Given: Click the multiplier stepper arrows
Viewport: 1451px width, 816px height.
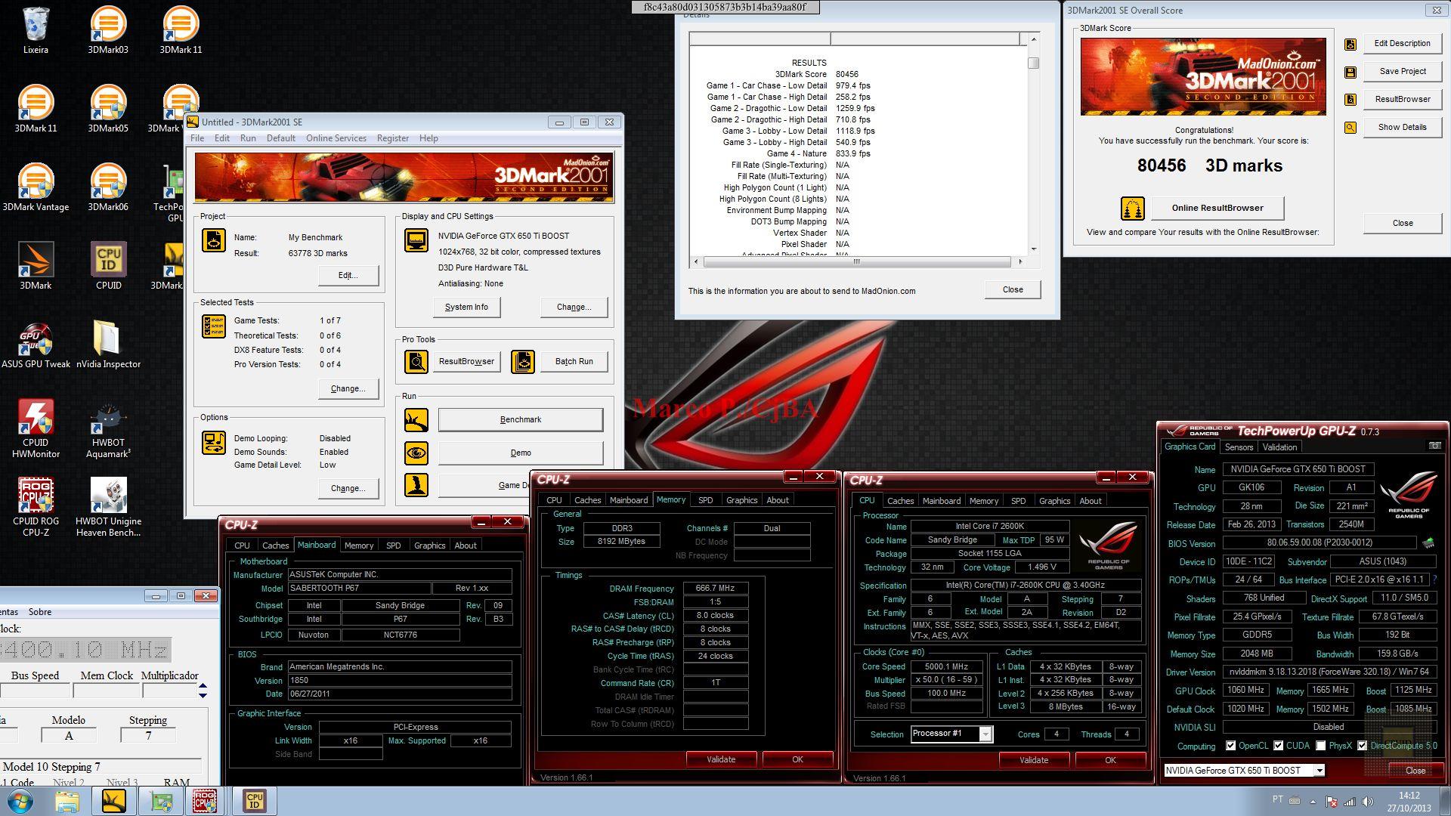Looking at the screenshot, I should [x=203, y=691].
